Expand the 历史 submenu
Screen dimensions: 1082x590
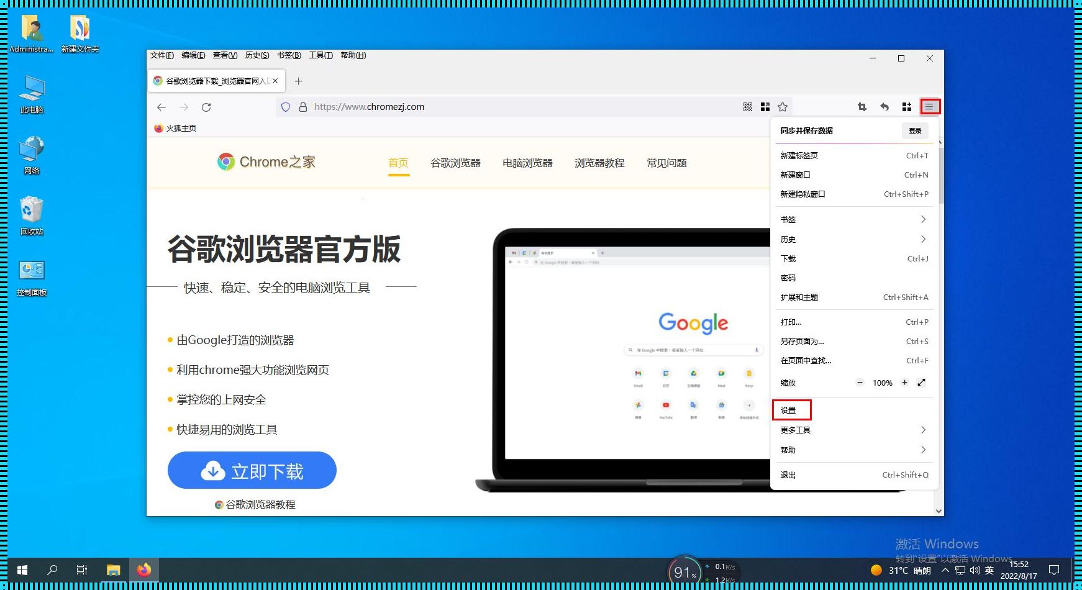854,239
